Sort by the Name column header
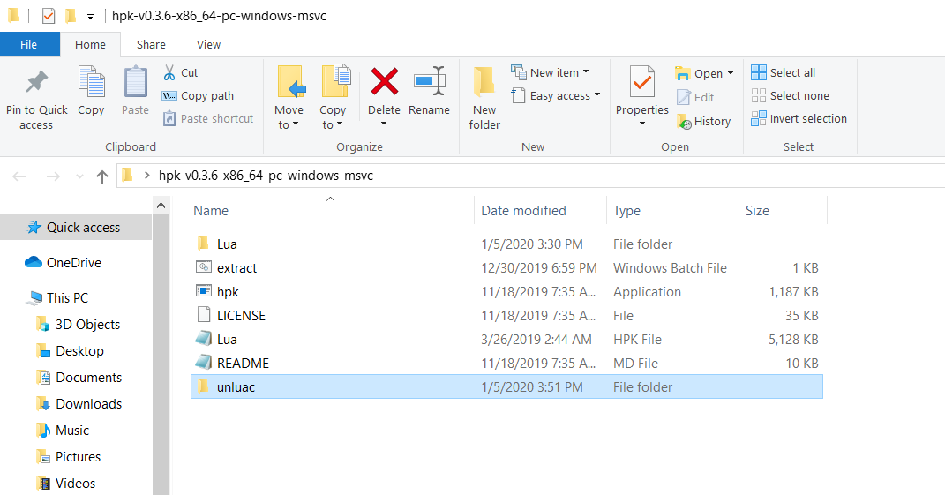This screenshot has width=945, height=495. coord(211,210)
